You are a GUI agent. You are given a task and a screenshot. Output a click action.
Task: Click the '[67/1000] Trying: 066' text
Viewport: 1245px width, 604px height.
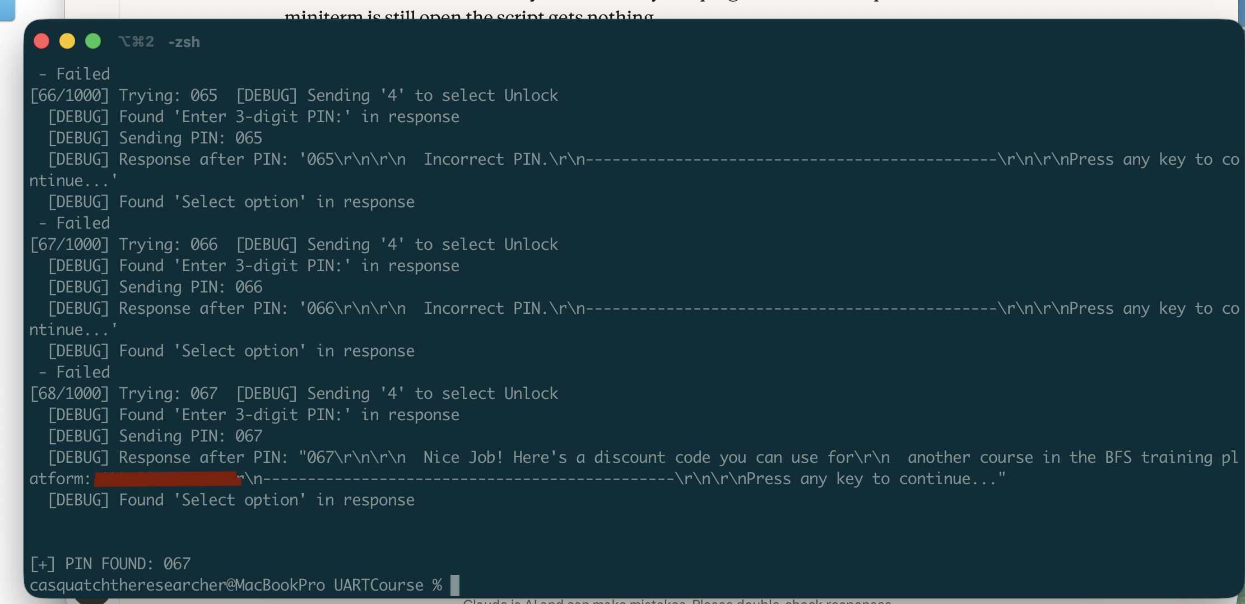[123, 244]
